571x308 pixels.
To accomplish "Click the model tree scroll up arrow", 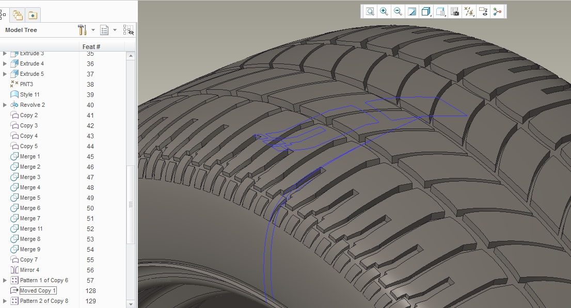I will [x=131, y=56].
